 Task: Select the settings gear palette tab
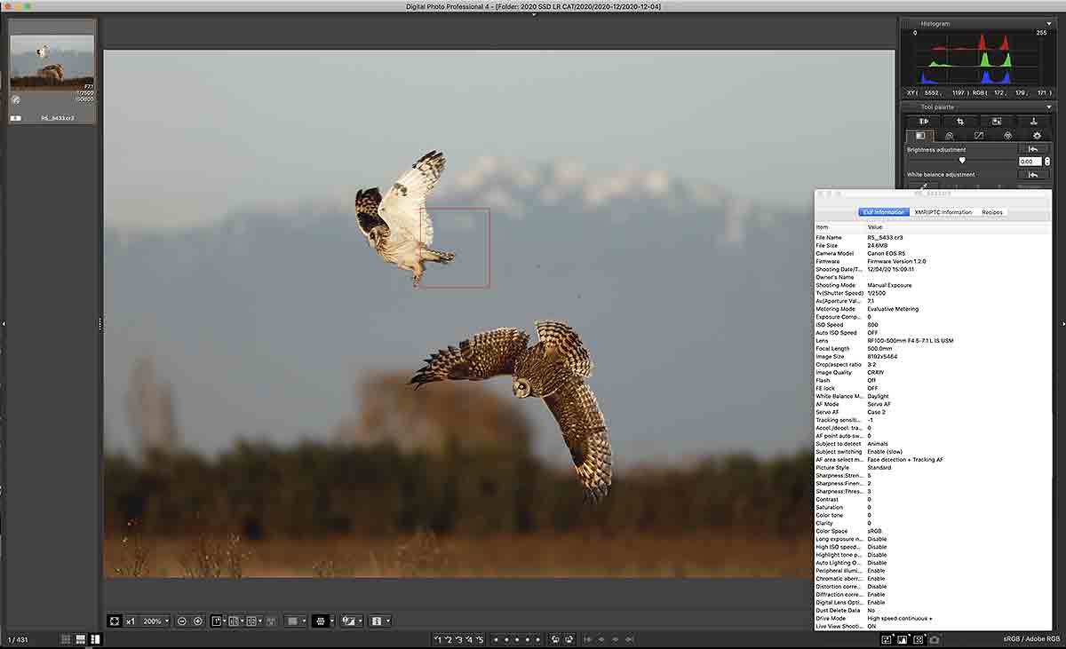coord(1037,136)
